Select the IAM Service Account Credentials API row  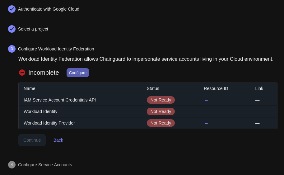148,100
